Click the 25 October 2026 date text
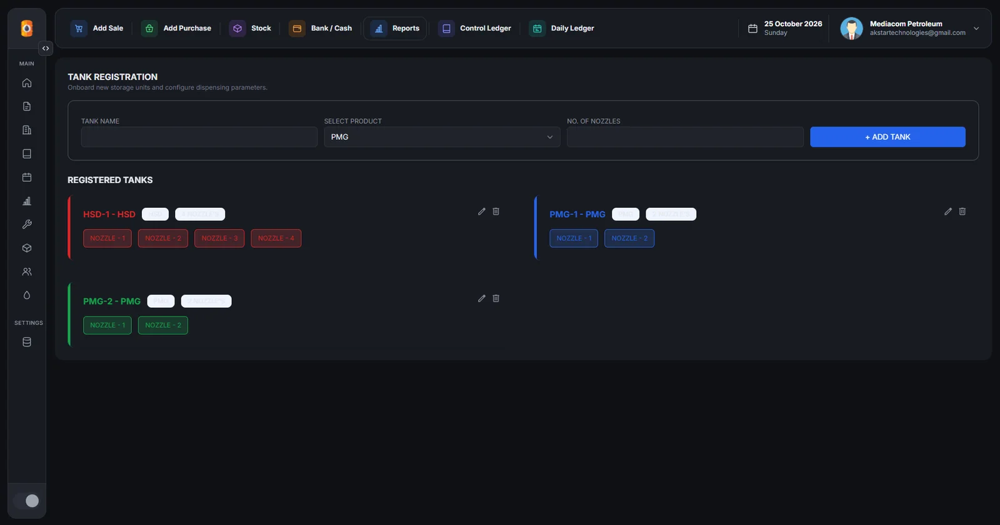Image resolution: width=1000 pixels, height=525 pixels. tap(793, 24)
